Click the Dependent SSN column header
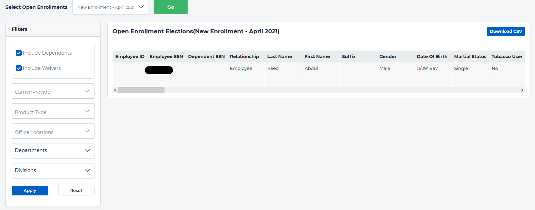Screen dimensions: 535x210 click(x=206, y=57)
